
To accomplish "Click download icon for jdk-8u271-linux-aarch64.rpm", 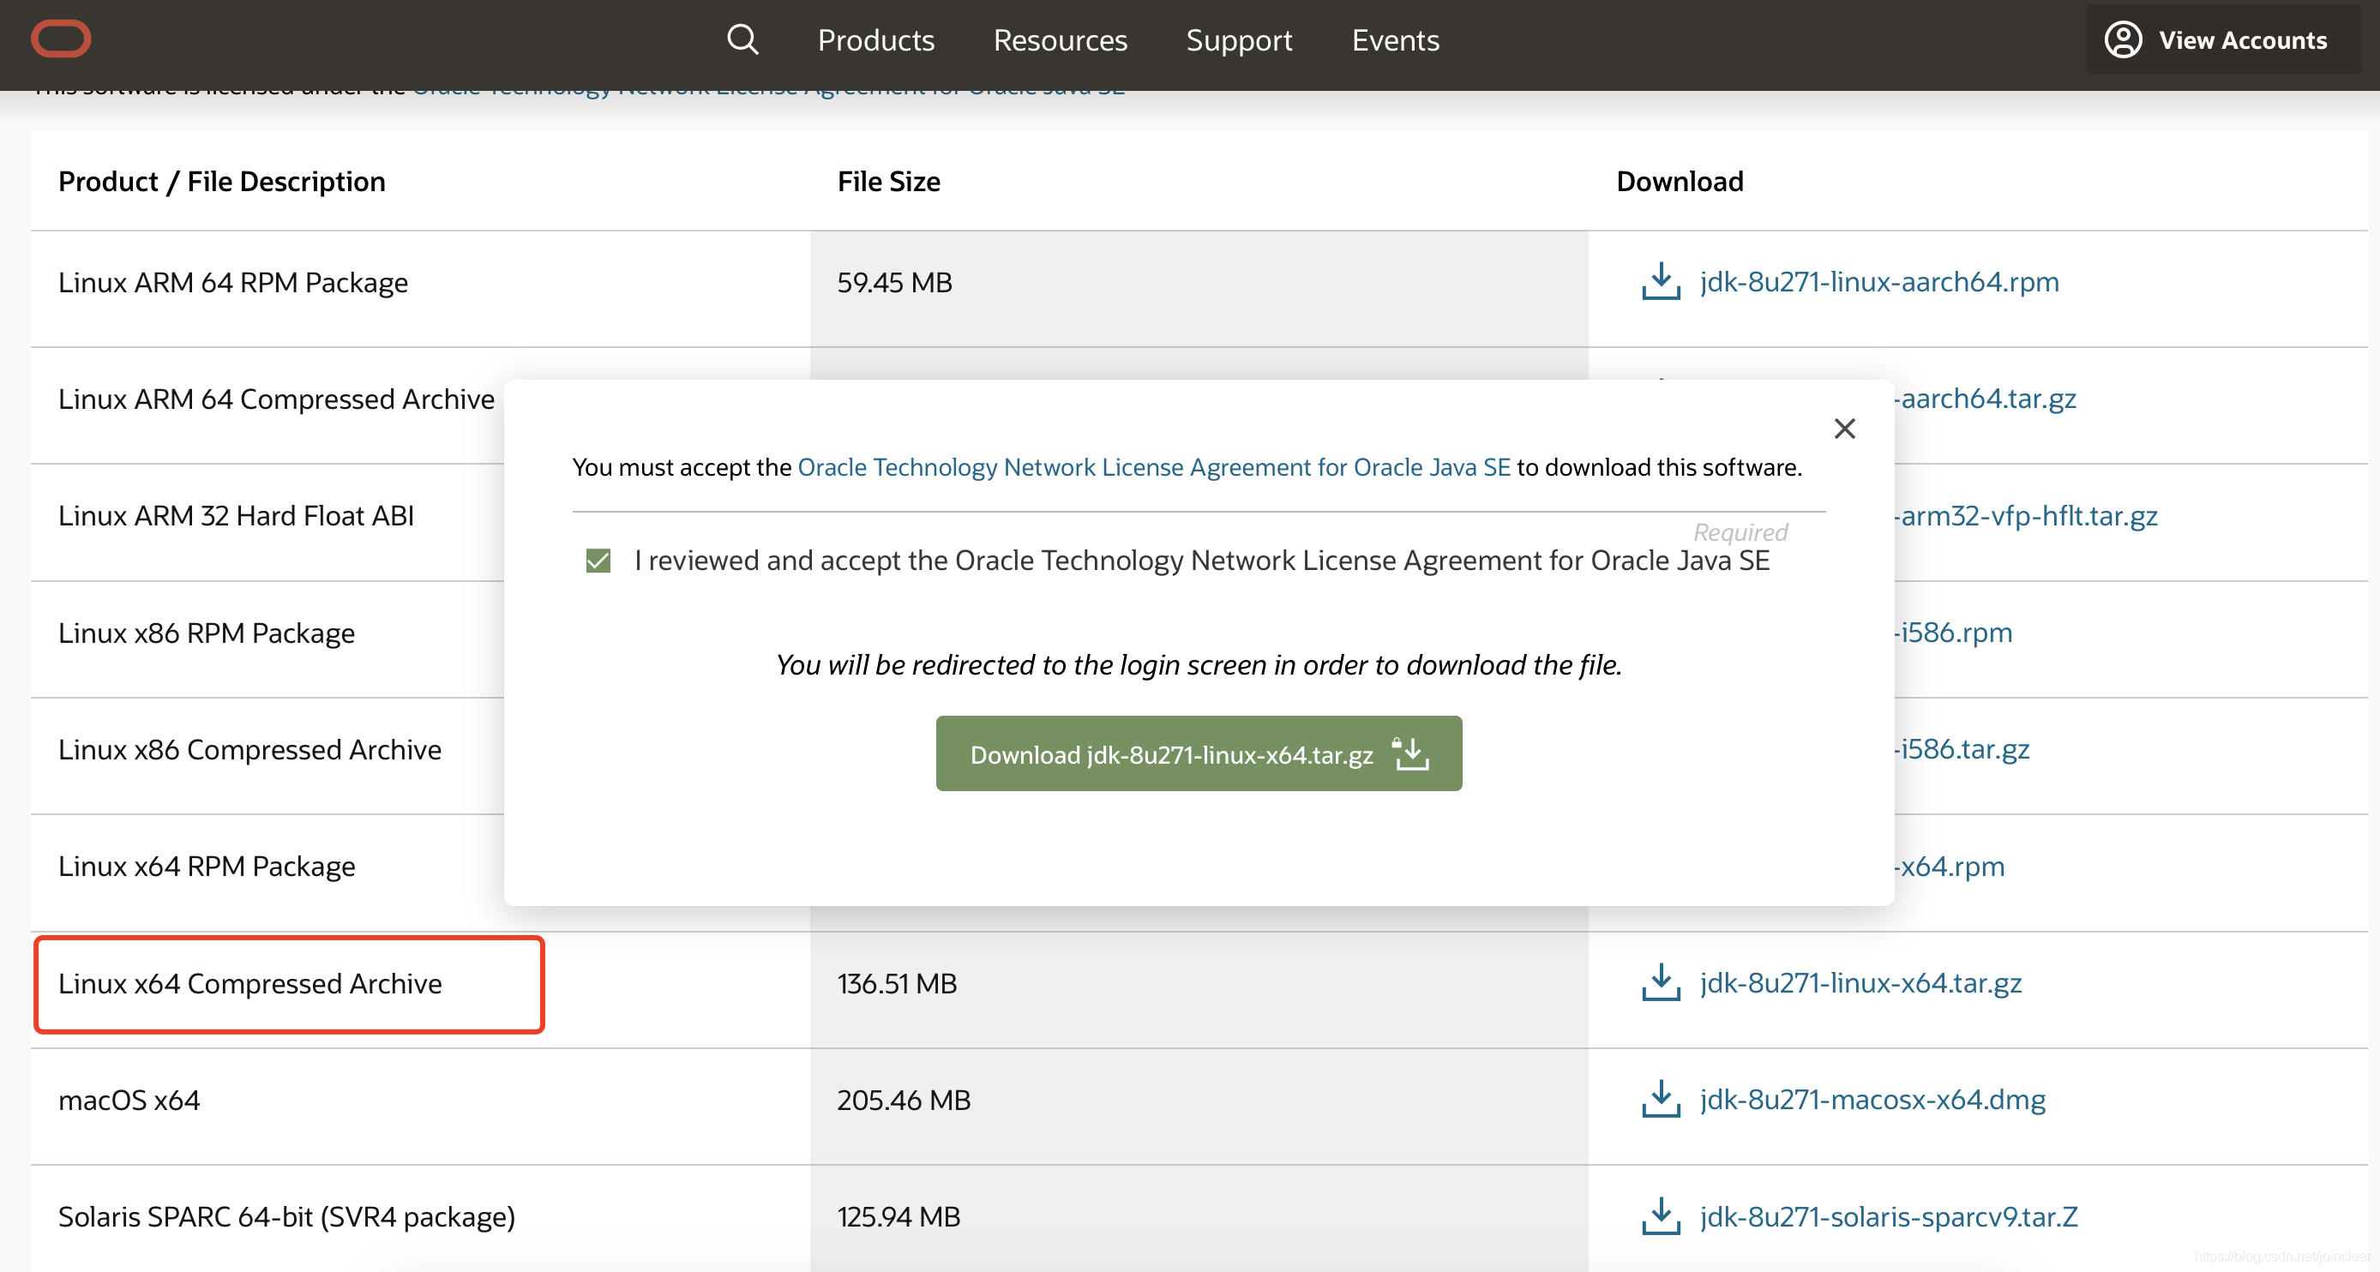I will pos(1661,282).
